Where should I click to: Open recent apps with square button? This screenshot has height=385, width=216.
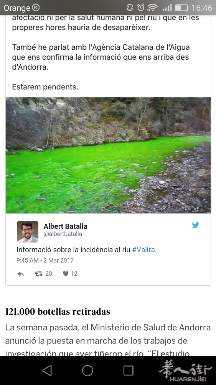point(128,370)
